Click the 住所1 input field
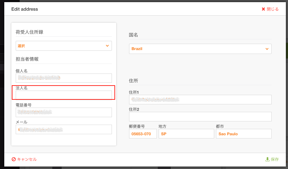Viewport: 288px width, 169px height. [x=200, y=99]
